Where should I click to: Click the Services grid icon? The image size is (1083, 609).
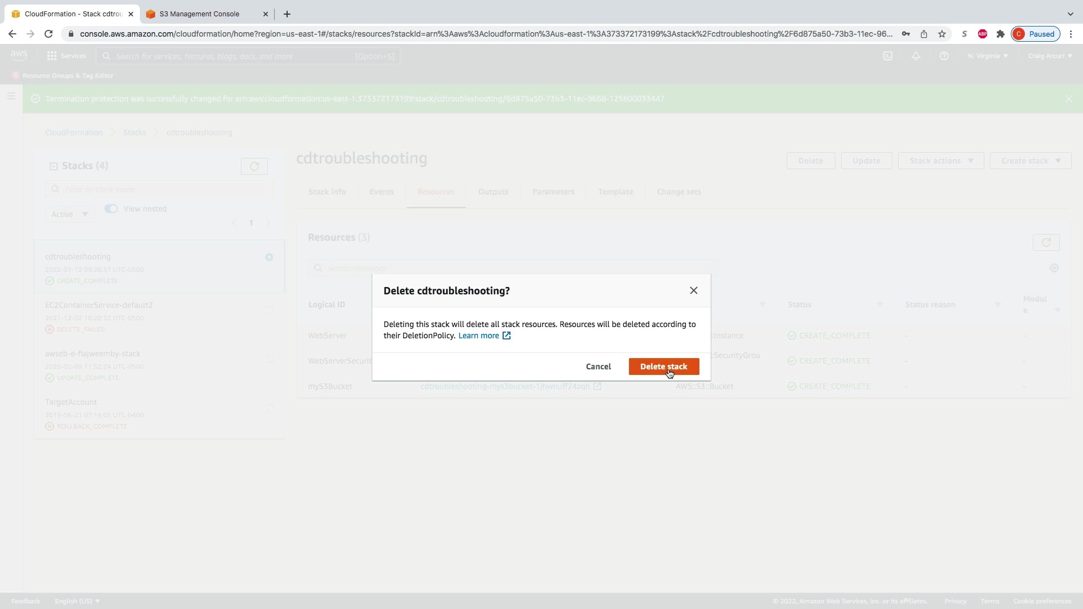(52, 56)
